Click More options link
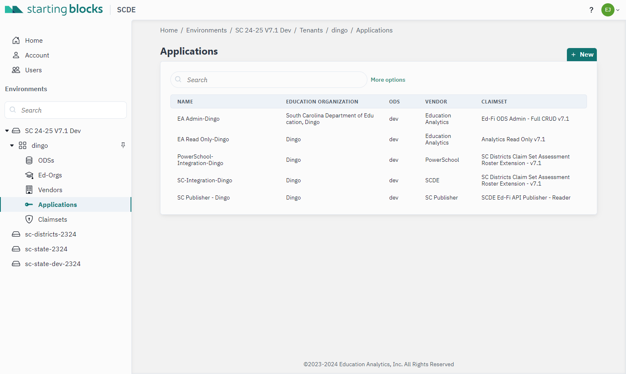Screen dimensions: 626x374 [388, 80]
